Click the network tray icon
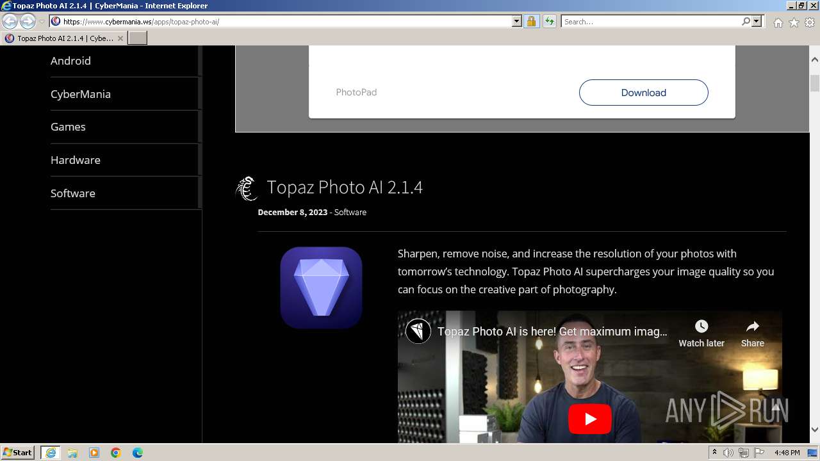 pyautogui.click(x=744, y=453)
